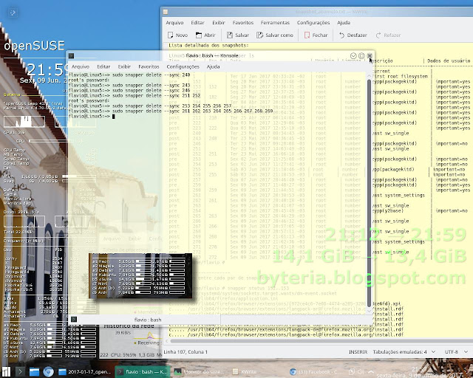Open Tabulações emuladas dropdown in KWrite status bar
Image resolution: width=473 pixels, height=378 pixels.
coord(404,351)
